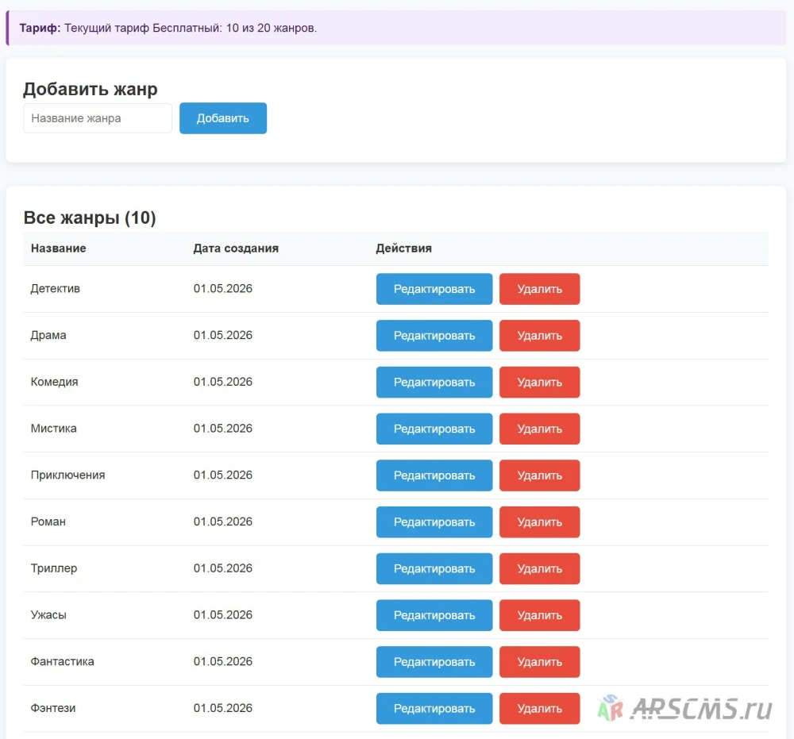Image resolution: width=794 pixels, height=739 pixels.
Task: Delete the Детектив genre
Action: (539, 289)
